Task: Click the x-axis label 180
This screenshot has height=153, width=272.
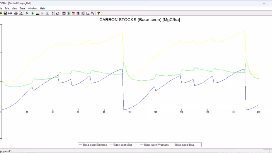Action: 233,112
